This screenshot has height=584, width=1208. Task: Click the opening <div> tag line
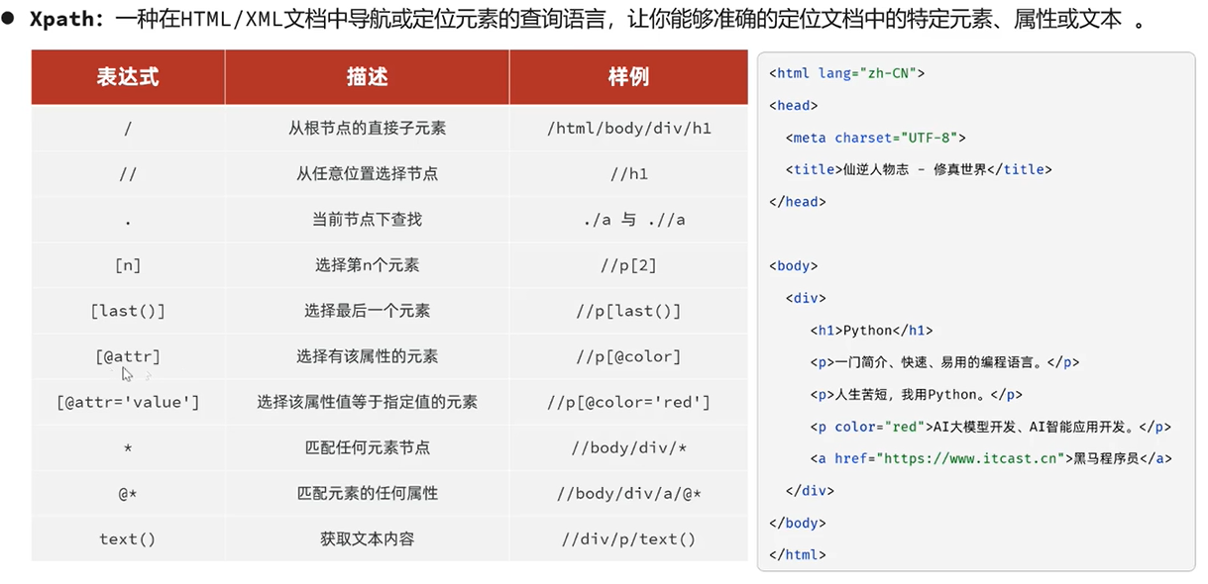click(805, 298)
